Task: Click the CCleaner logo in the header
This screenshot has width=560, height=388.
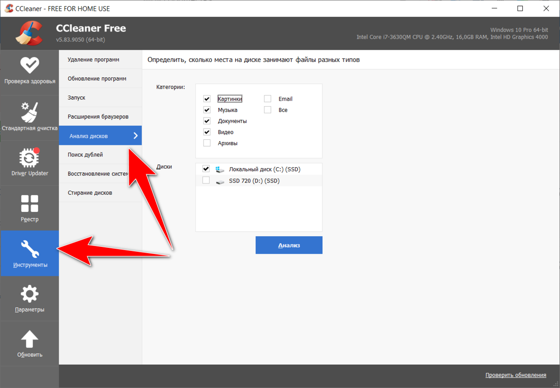Action: point(29,33)
